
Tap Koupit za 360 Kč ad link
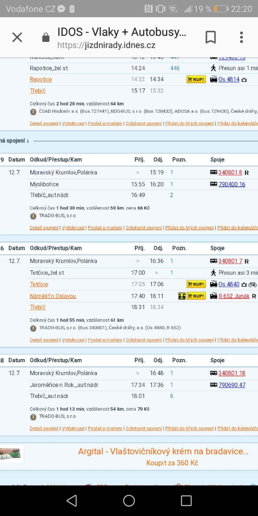(172, 463)
